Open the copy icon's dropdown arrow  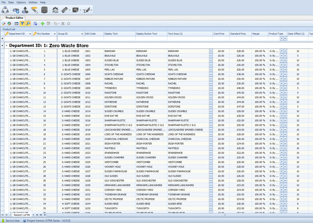[58, 23]
